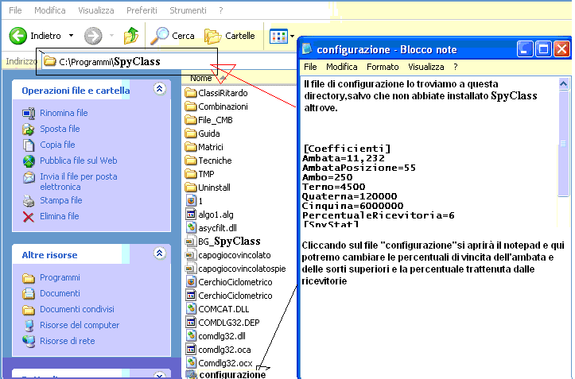Open Notepad File menu
This screenshot has height=379, width=575.
310,67
